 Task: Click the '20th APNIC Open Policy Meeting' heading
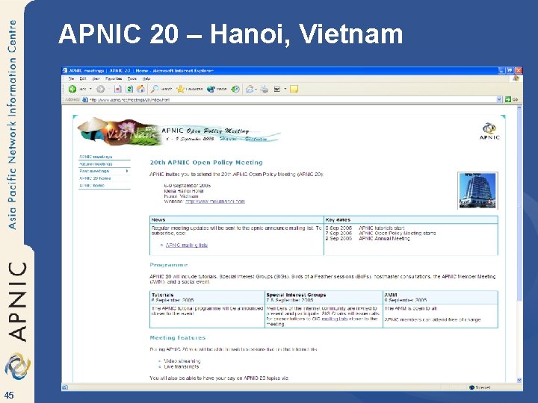tap(206, 163)
